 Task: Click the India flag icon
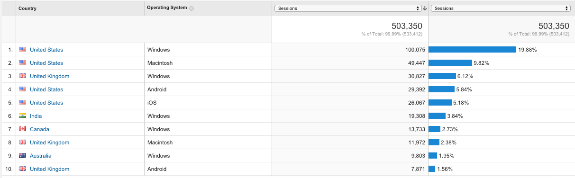pyautogui.click(x=22, y=116)
